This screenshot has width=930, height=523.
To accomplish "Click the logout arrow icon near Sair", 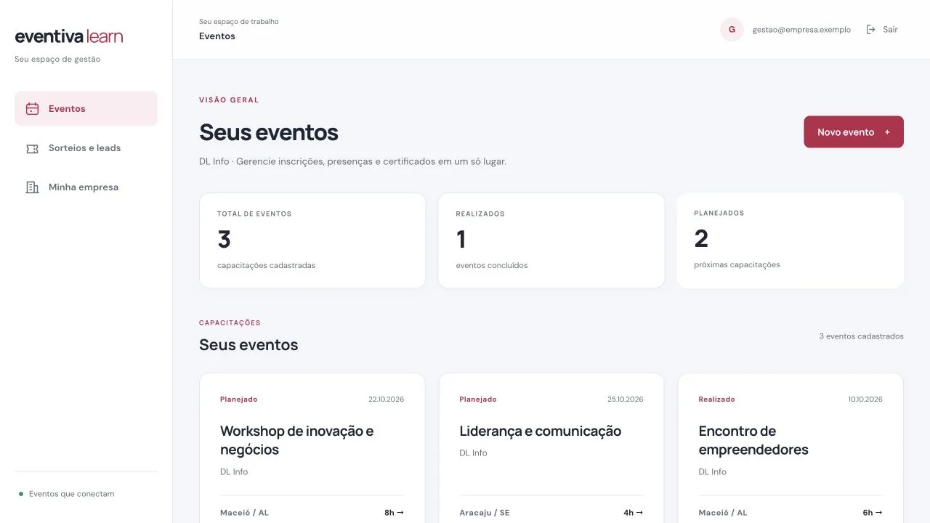I will tap(871, 30).
